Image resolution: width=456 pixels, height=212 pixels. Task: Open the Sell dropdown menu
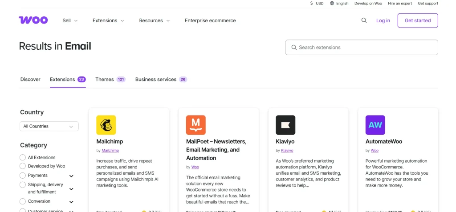tap(70, 20)
